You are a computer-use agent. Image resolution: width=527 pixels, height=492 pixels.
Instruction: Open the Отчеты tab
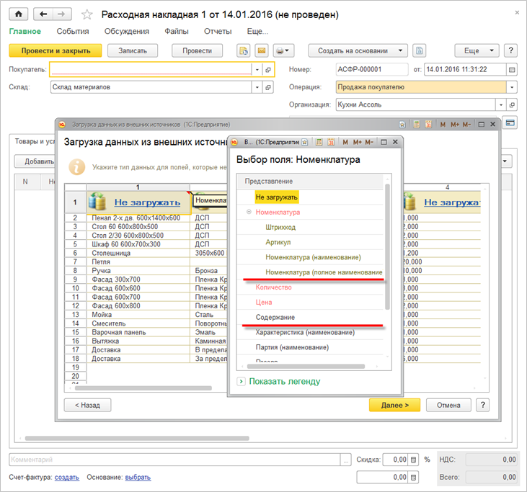pos(218,32)
